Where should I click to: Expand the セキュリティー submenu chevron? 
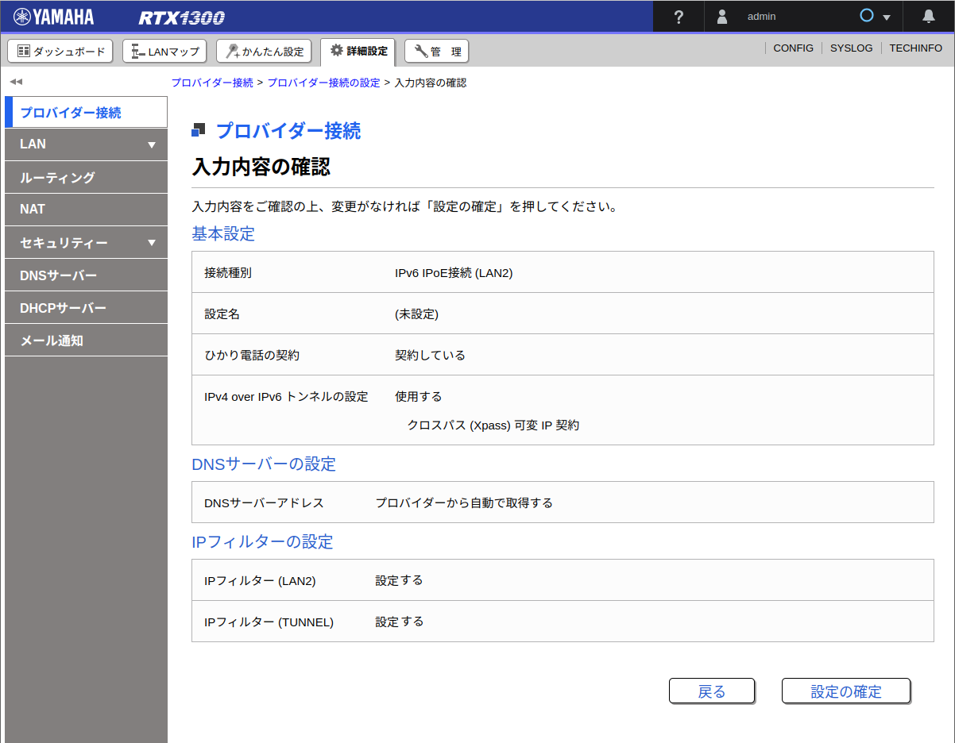pos(152,242)
